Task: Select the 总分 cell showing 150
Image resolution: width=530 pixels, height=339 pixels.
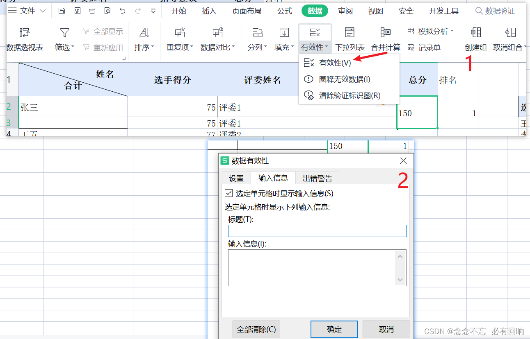Action: [x=417, y=113]
